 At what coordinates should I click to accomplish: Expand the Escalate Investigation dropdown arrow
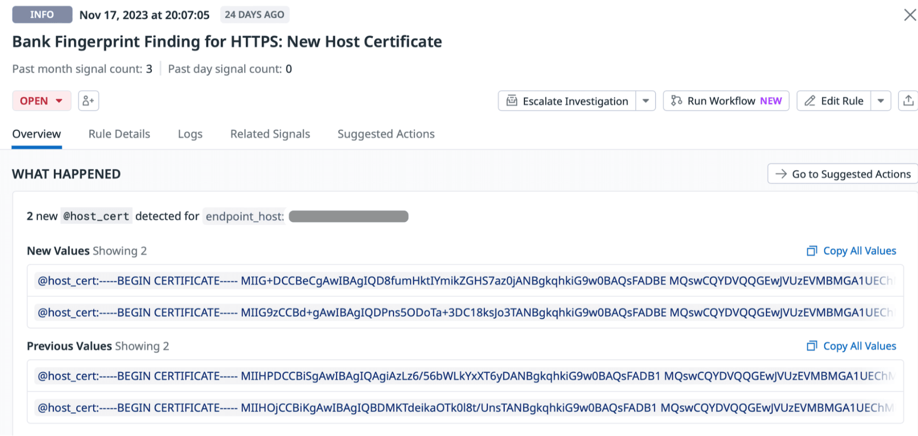(646, 101)
